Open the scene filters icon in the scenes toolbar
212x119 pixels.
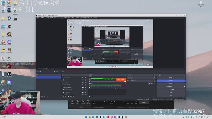coord(42,96)
